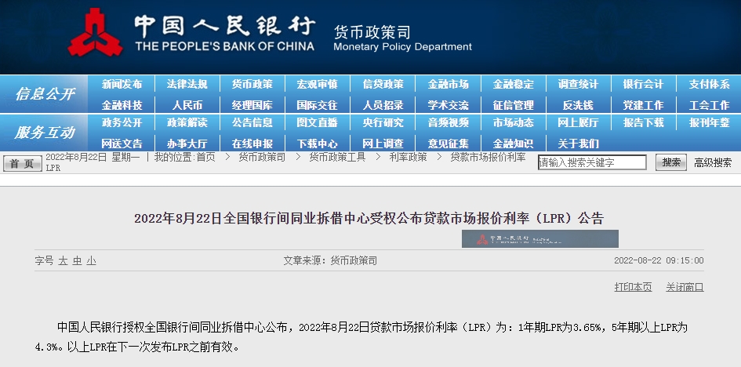Select the 调查统计 navigation item
The image size is (741, 367).
578,84
